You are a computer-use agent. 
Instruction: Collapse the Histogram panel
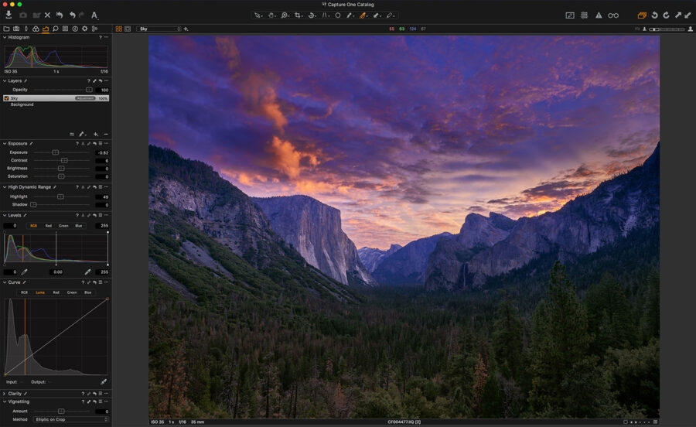(5, 37)
